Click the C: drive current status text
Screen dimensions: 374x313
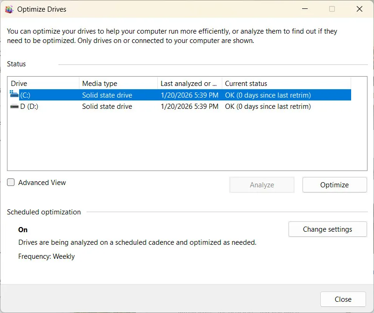[268, 95]
